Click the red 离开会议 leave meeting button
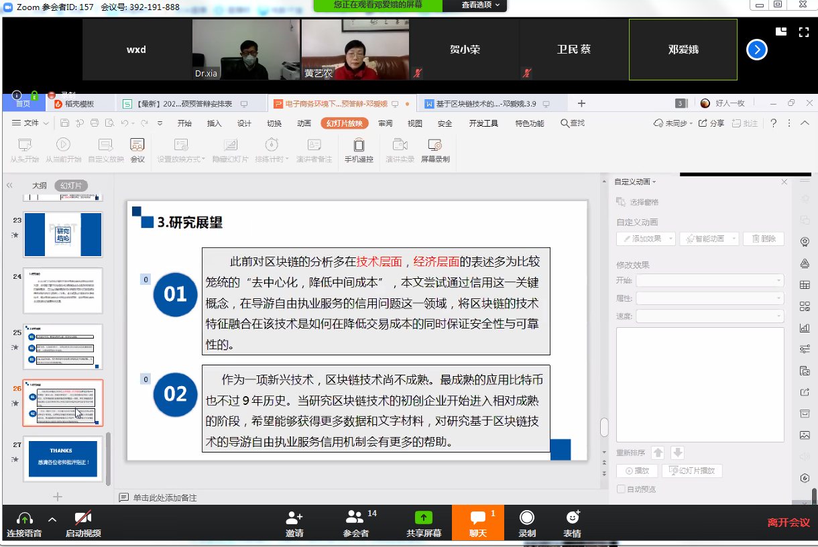Screen dimensions: 818x547 [788, 523]
